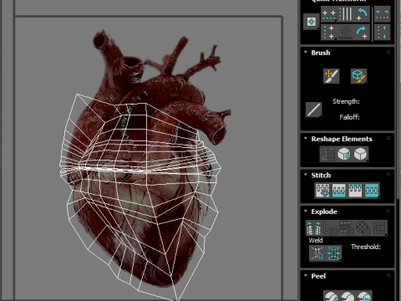Select the Paint Move brush tool
Screen dimensions: 401x301
[x=331, y=76]
